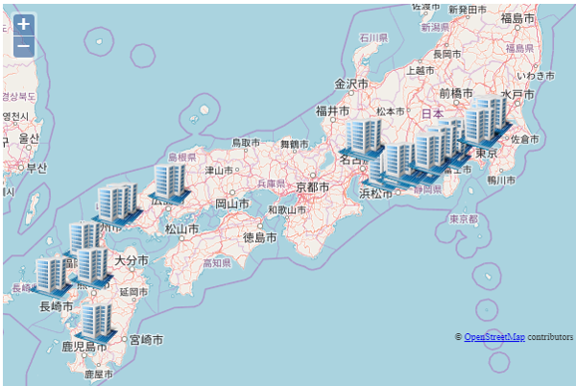Screen dimensions: 576x386
Task: Click the 上越市 city label
Action: 420,70
